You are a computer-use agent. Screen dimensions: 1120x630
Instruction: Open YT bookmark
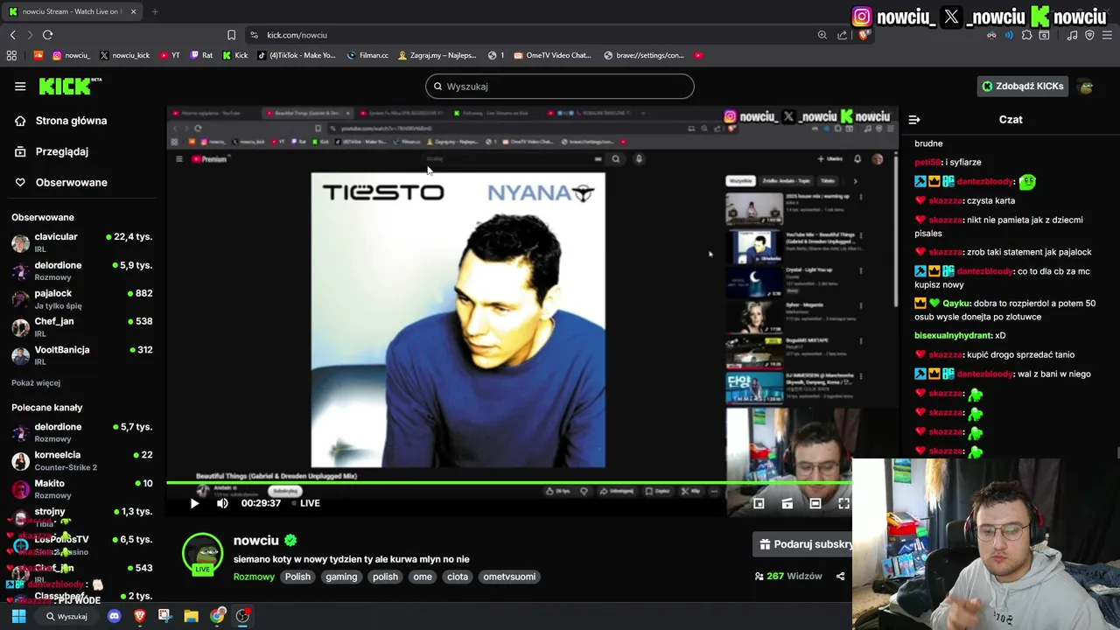click(170, 55)
